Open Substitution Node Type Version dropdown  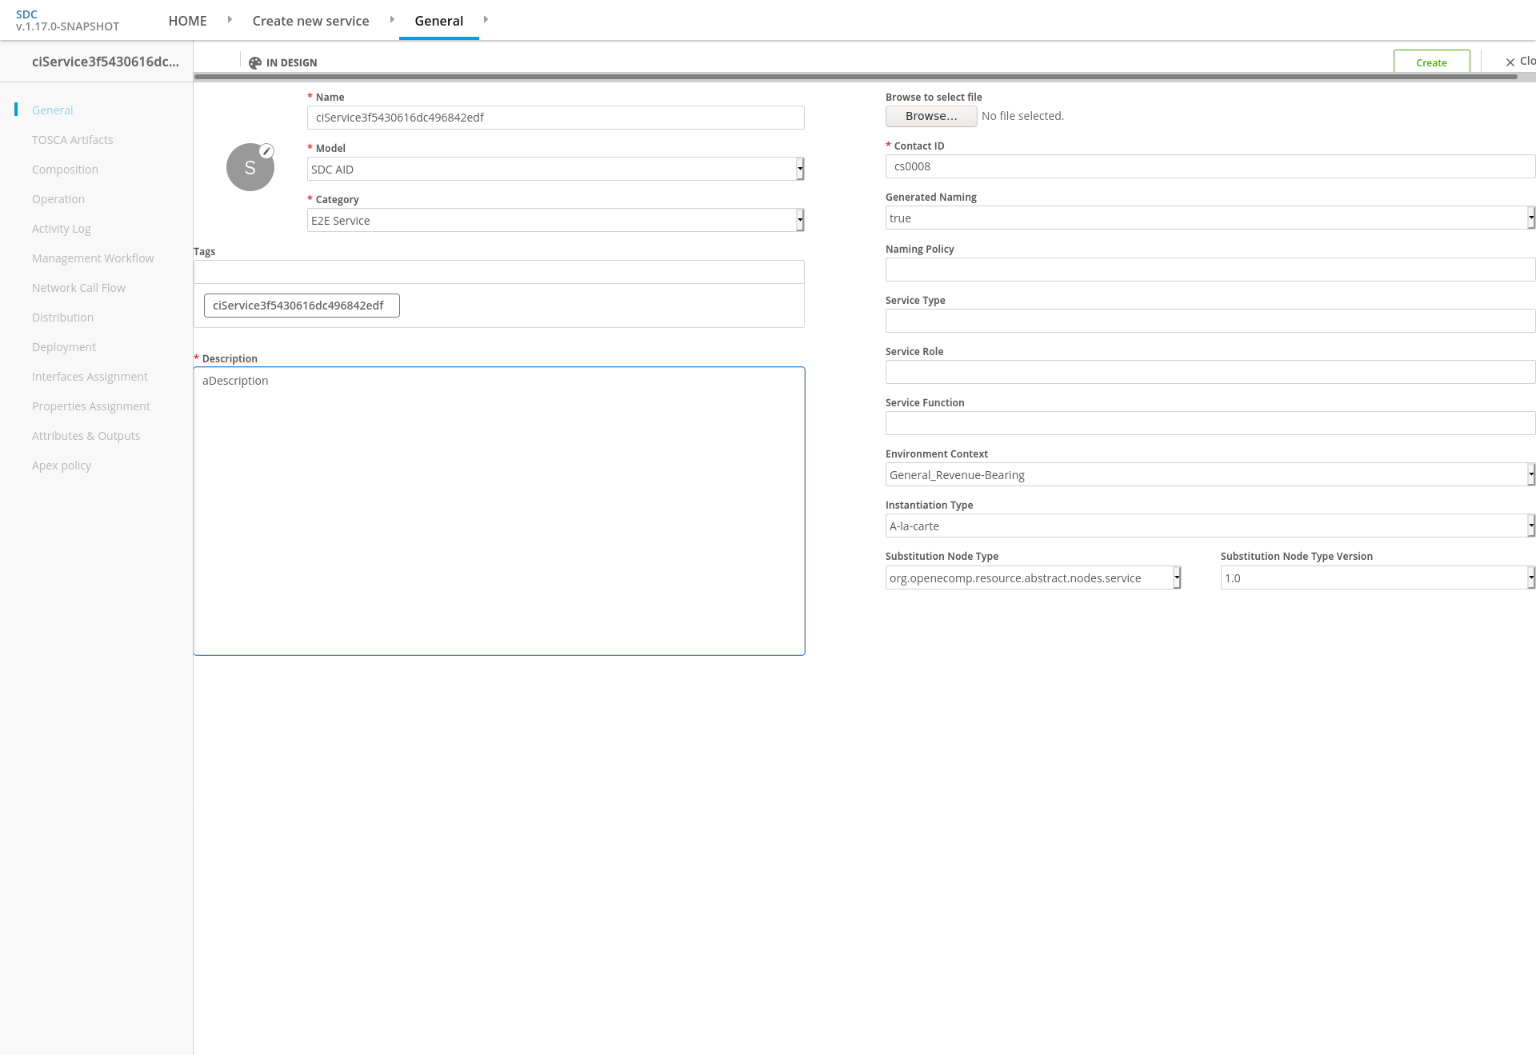tap(1377, 577)
